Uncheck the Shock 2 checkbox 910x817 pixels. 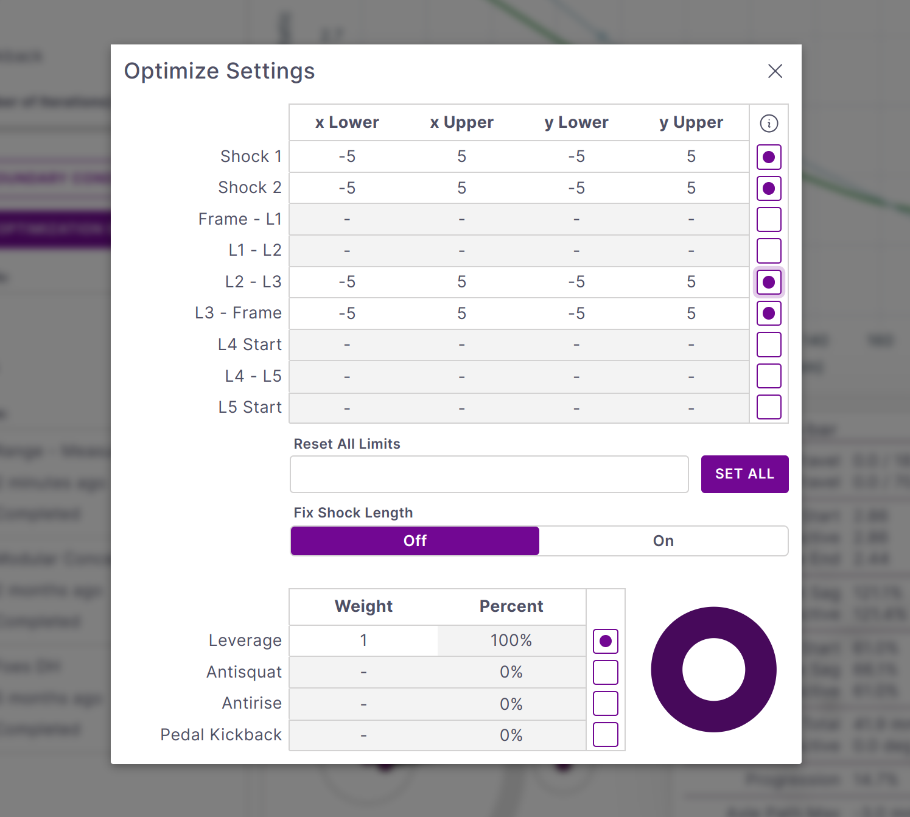coord(769,188)
